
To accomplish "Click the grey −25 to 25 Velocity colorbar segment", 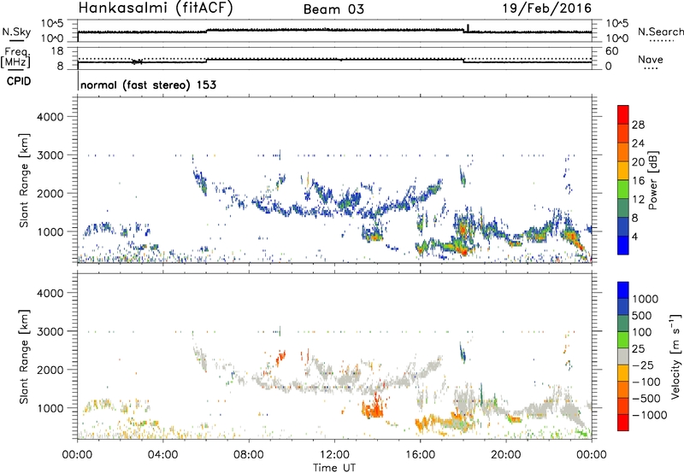I will (623, 356).
